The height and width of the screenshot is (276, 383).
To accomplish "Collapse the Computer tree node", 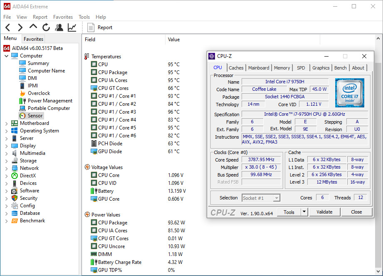I will click(x=6, y=56).
